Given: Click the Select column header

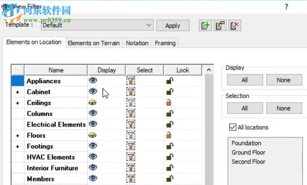Looking at the screenshot, I should [x=145, y=70].
